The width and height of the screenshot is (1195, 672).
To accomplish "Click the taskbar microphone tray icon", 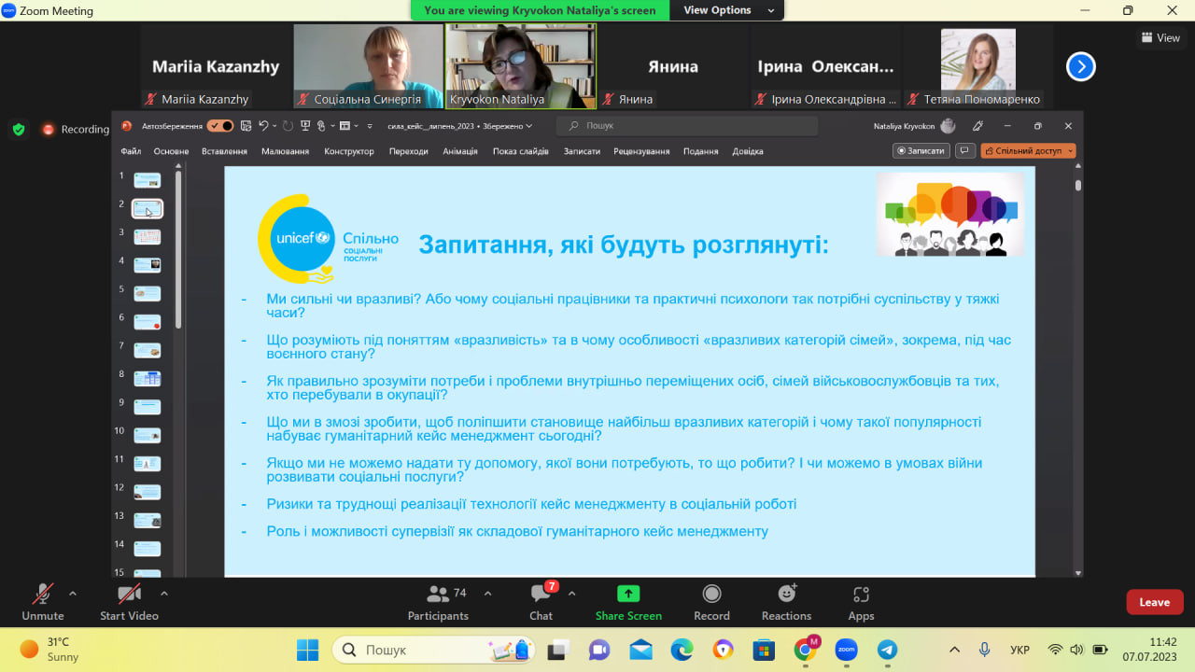I will click(x=984, y=650).
